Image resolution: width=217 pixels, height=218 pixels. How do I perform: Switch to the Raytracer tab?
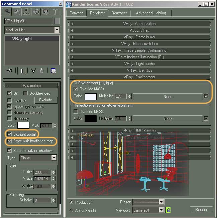click(119, 13)
